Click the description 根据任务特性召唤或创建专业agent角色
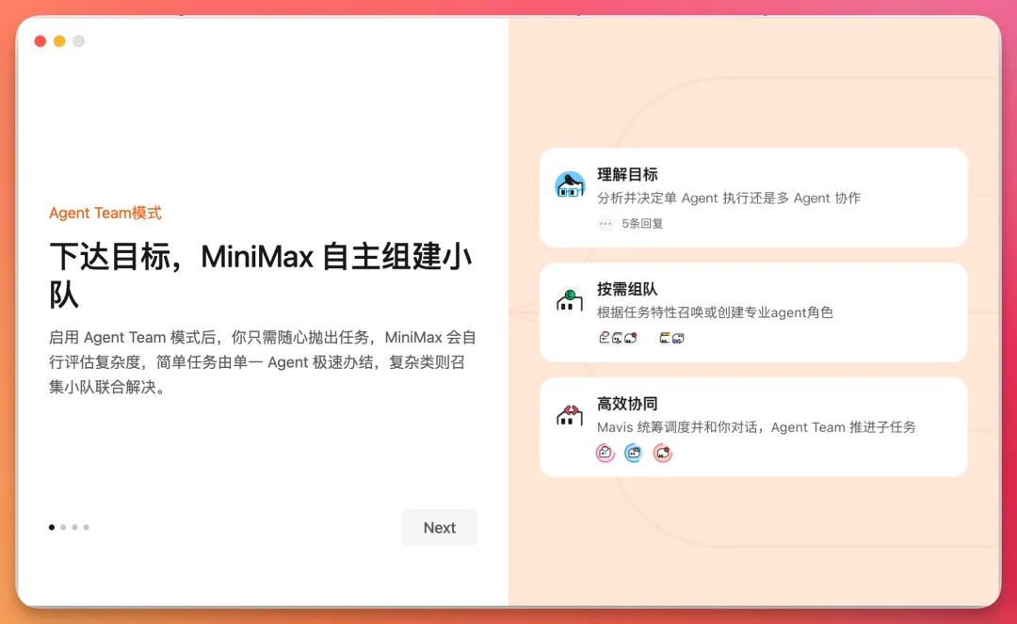This screenshot has width=1017, height=624. point(715,313)
